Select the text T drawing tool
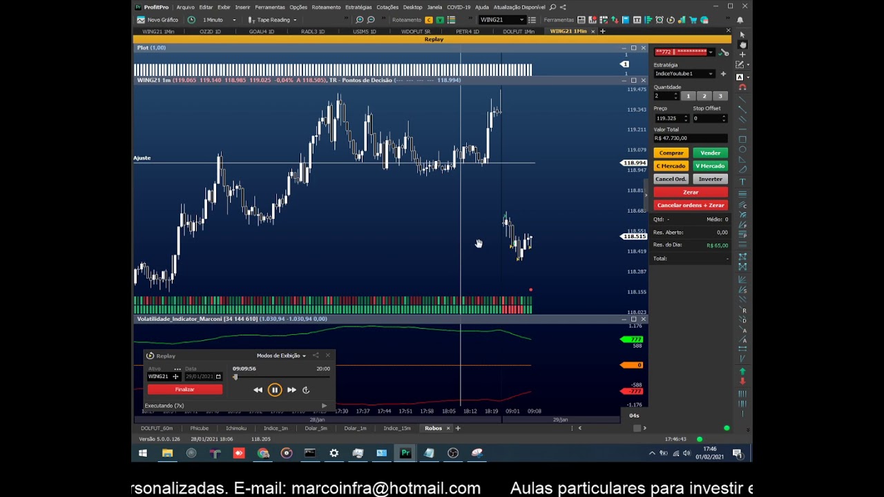 point(742,182)
